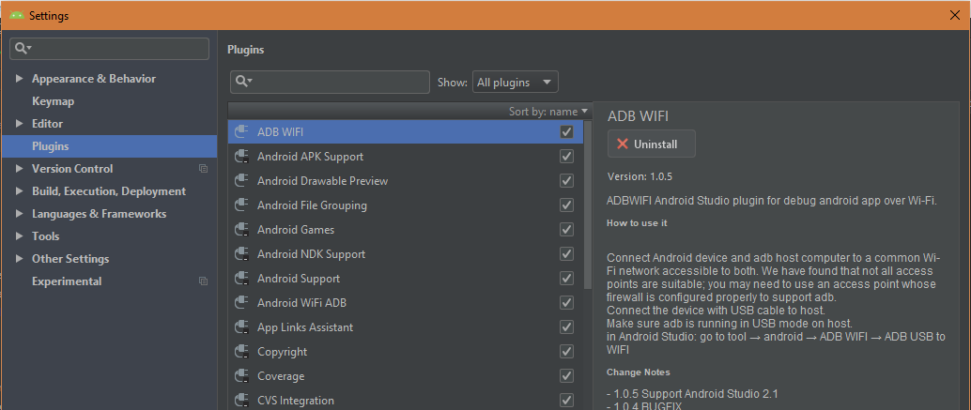Disable Android NDK Support checkbox
Image resolution: width=971 pixels, height=410 pixels.
click(566, 253)
